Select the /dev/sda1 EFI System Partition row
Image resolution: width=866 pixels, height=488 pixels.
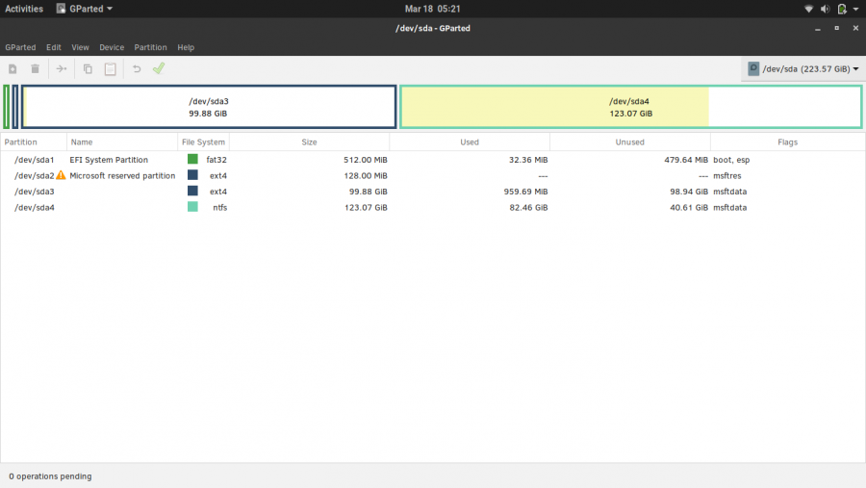109,160
